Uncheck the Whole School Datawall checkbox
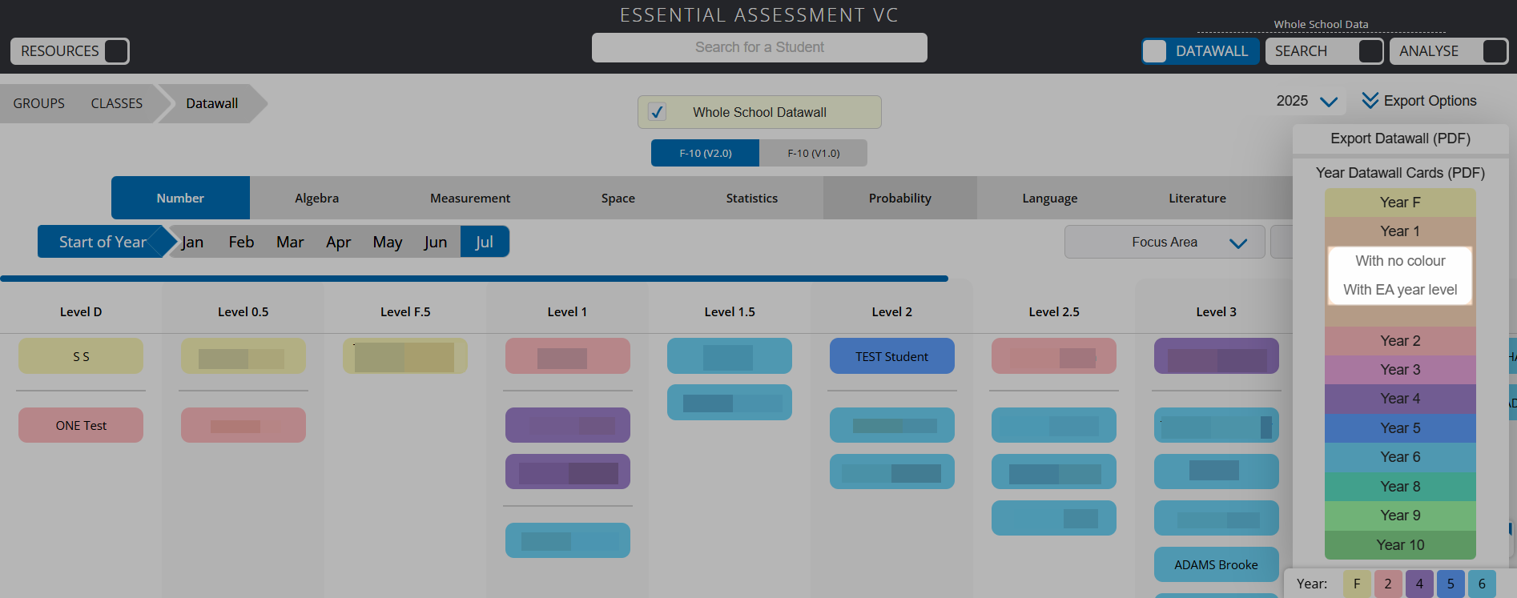 pos(657,112)
